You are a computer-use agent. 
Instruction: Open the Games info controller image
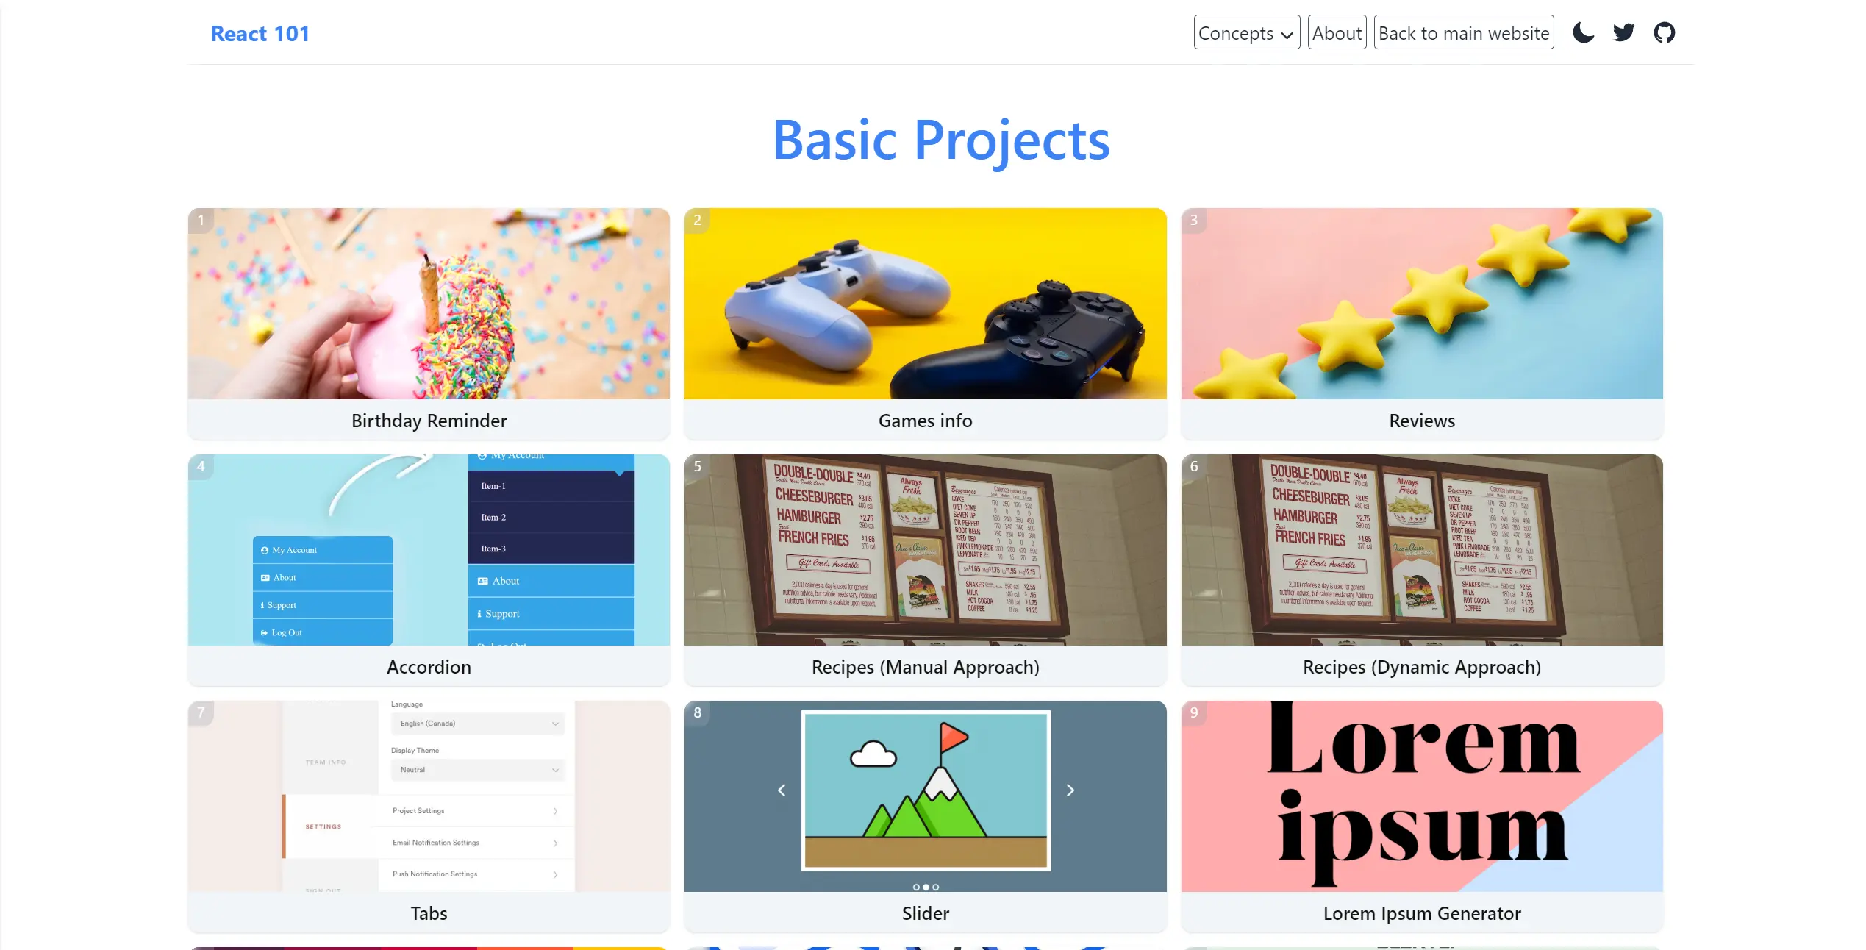925,304
